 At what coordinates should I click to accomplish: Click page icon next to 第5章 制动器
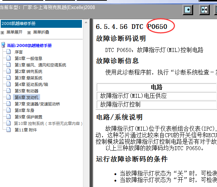point(9,91)
